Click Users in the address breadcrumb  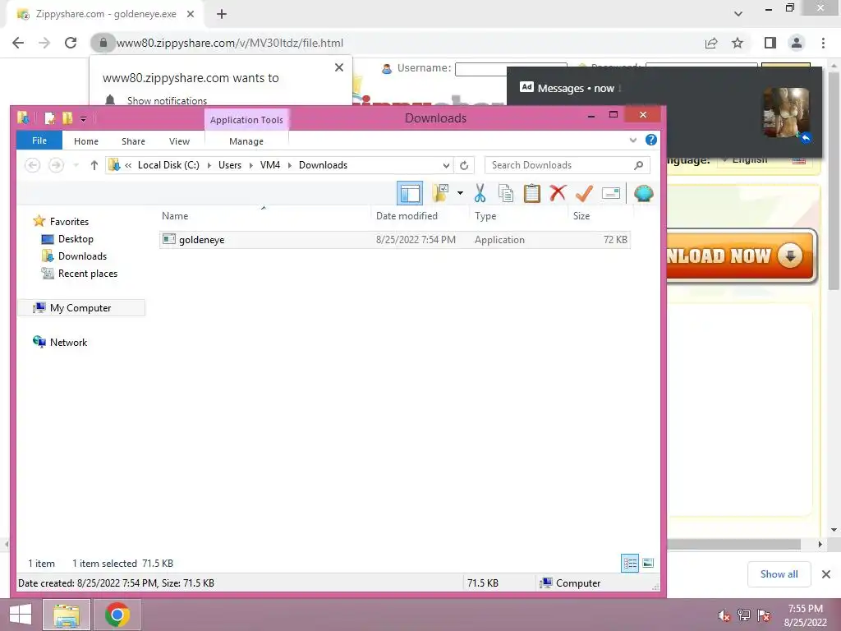click(x=230, y=165)
